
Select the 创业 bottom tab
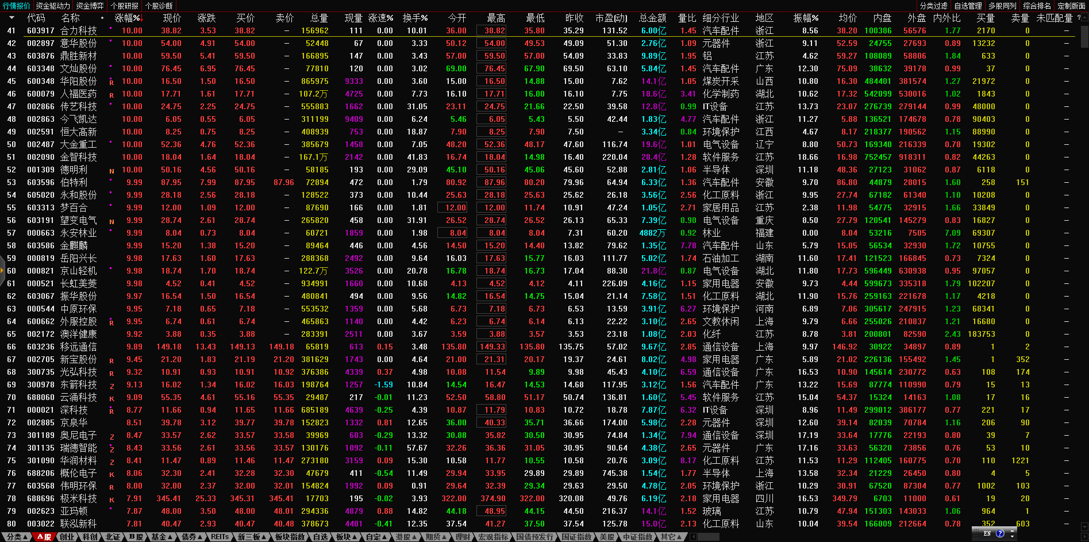coord(67,537)
